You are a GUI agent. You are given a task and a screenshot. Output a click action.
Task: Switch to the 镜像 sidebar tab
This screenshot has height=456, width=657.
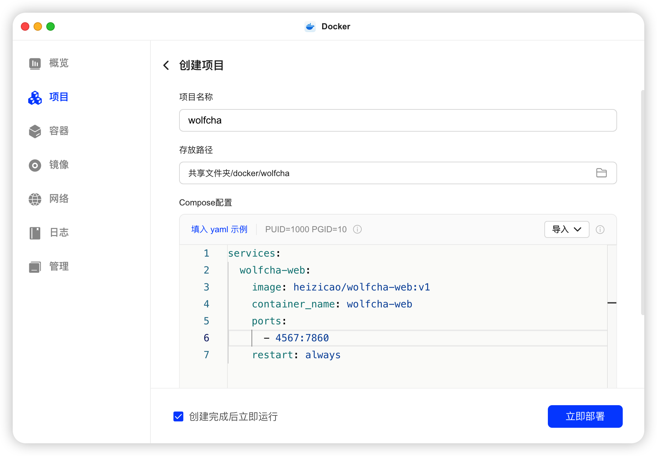[x=59, y=165]
